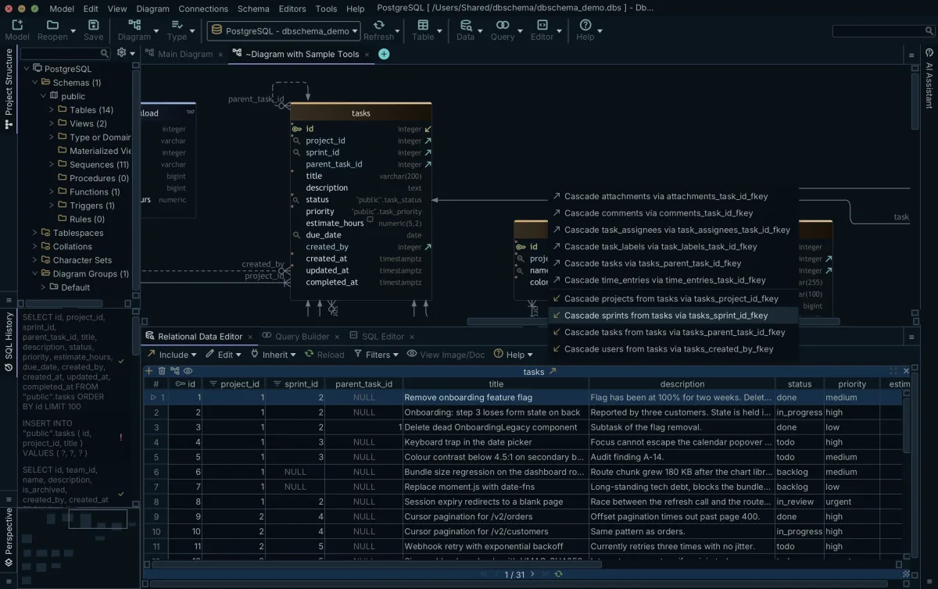Select the Triggers (1) tree item
Screen dimensions: 938x589
point(91,205)
